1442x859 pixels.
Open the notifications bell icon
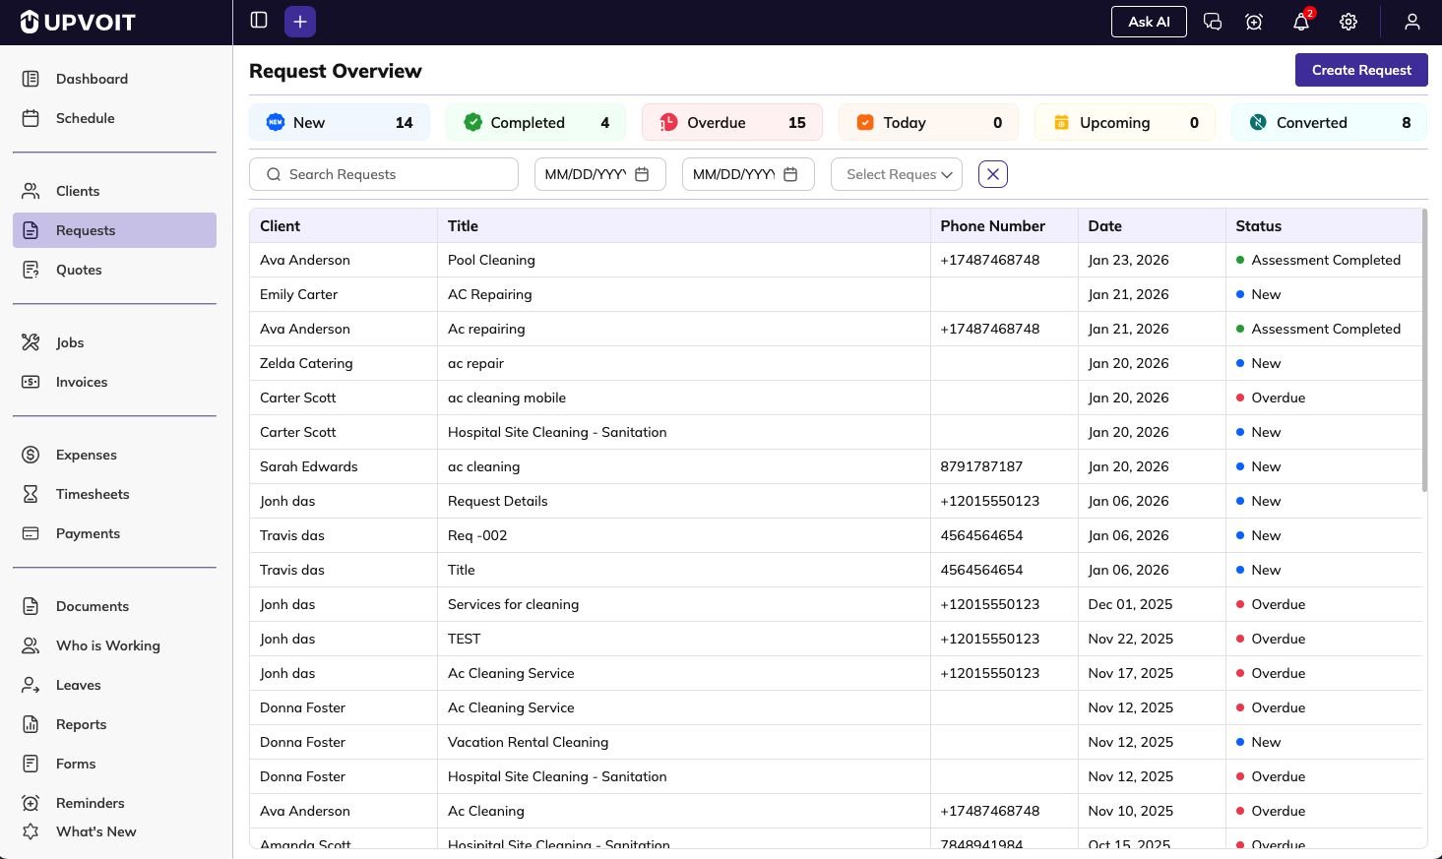point(1300,22)
